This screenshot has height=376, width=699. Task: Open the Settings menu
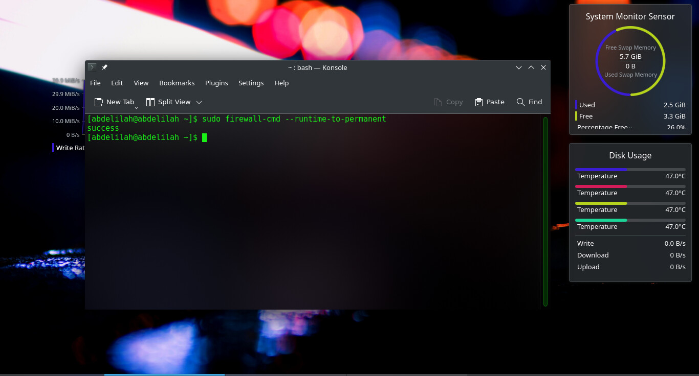[251, 83]
